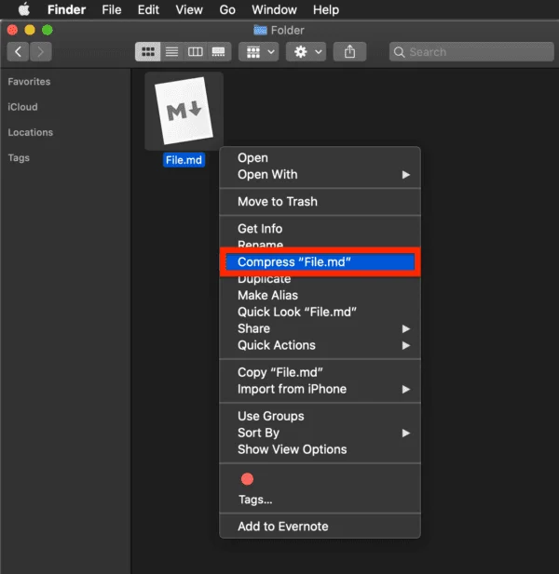
Task: Maximize the window with green button
Action: (48, 30)
